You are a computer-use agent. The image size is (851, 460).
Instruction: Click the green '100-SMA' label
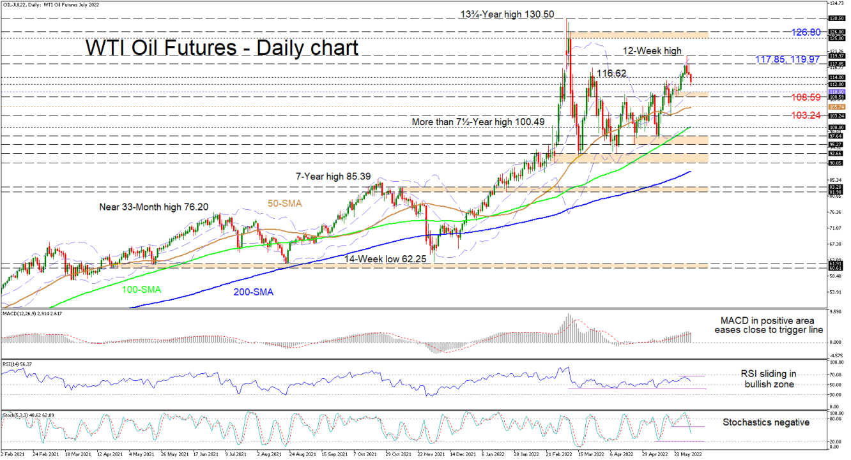pyautogui.click(x=140, y=290)
